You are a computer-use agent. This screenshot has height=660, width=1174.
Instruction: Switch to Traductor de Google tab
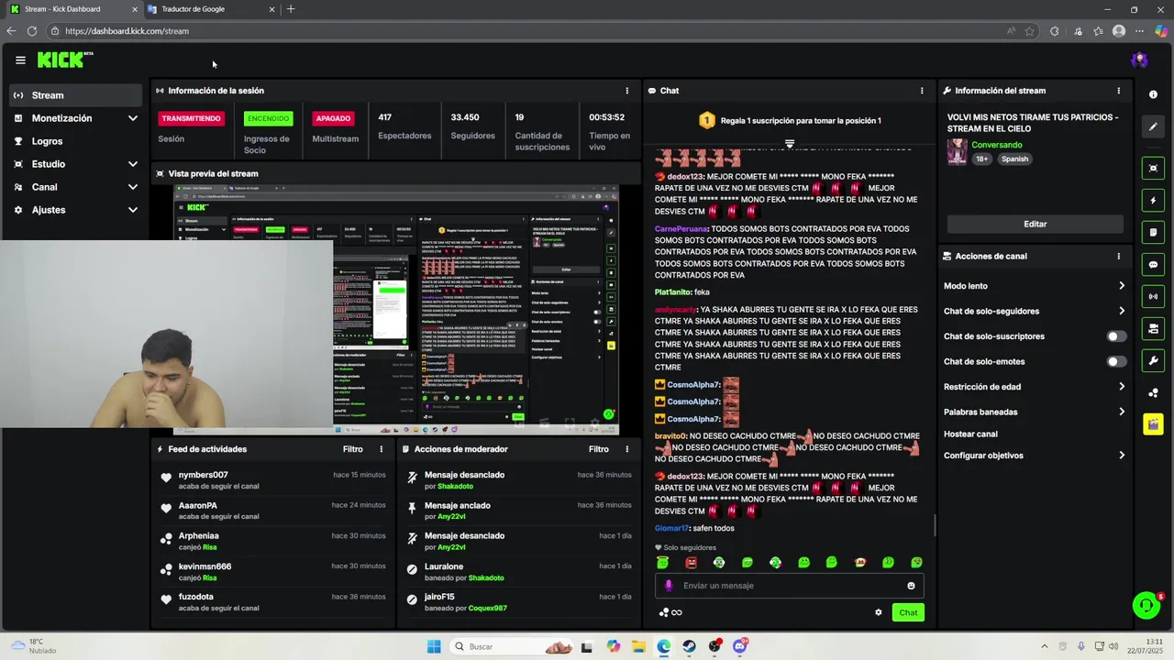pyautogui.click(x=210, y=9)
